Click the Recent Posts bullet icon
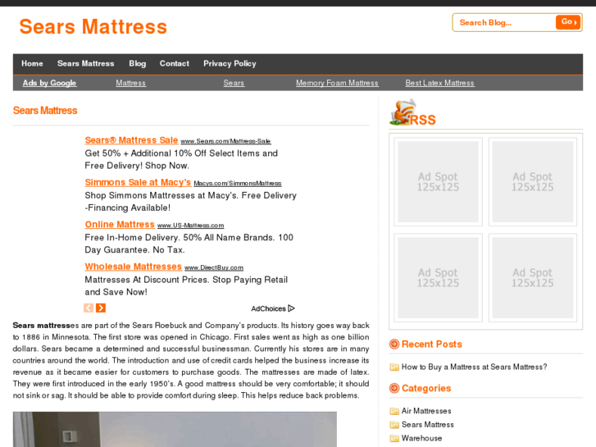 click(394, 344)
